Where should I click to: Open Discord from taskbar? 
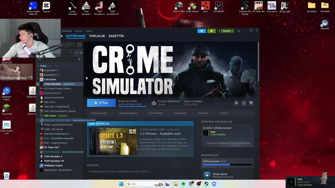pos(214,184)
